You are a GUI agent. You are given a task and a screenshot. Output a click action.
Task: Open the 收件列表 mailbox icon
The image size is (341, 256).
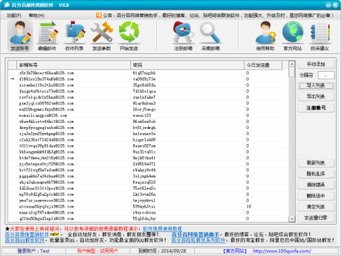tap(74, 36)
